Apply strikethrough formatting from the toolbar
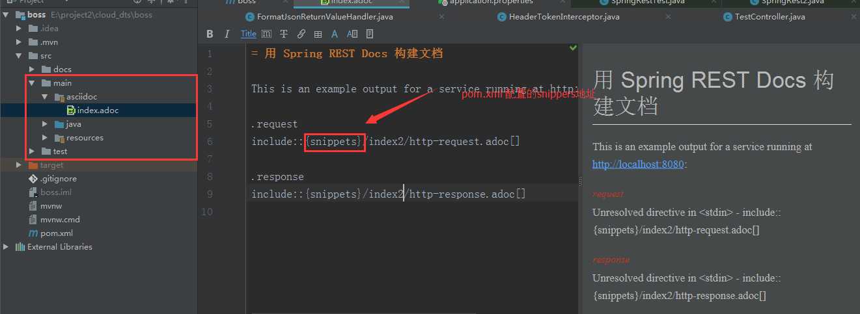 (x=284, y=34)
